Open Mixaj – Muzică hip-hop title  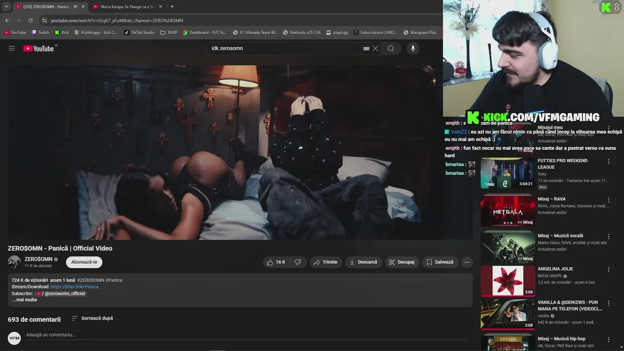coord(562,339)
